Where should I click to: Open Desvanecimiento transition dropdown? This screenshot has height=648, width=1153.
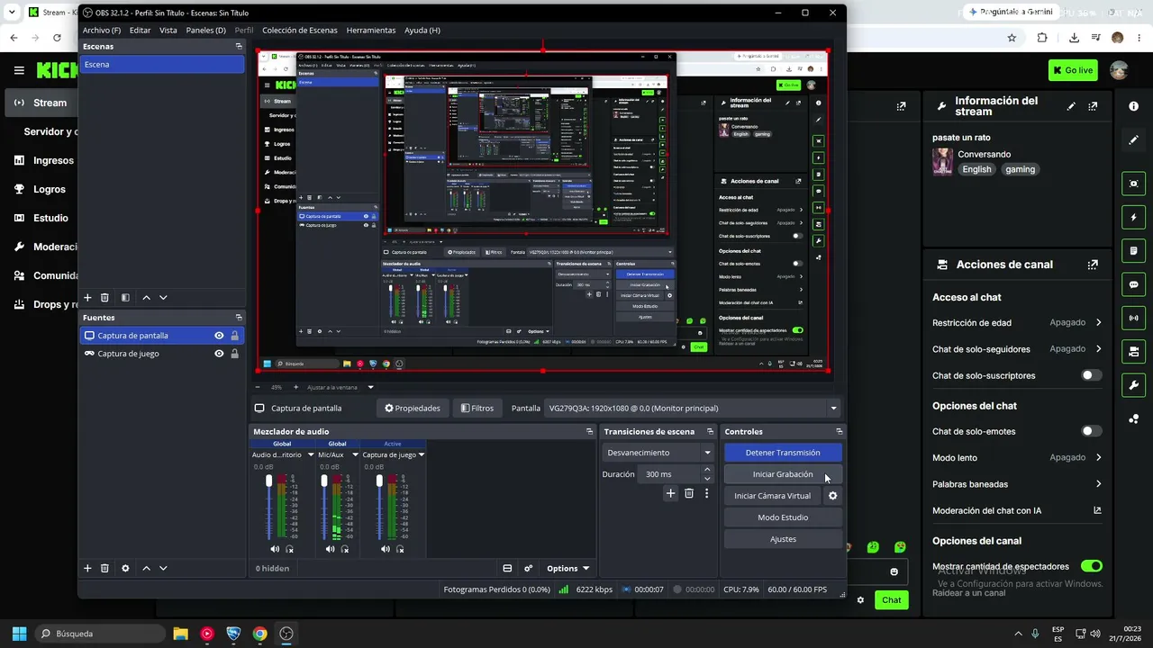658,453
